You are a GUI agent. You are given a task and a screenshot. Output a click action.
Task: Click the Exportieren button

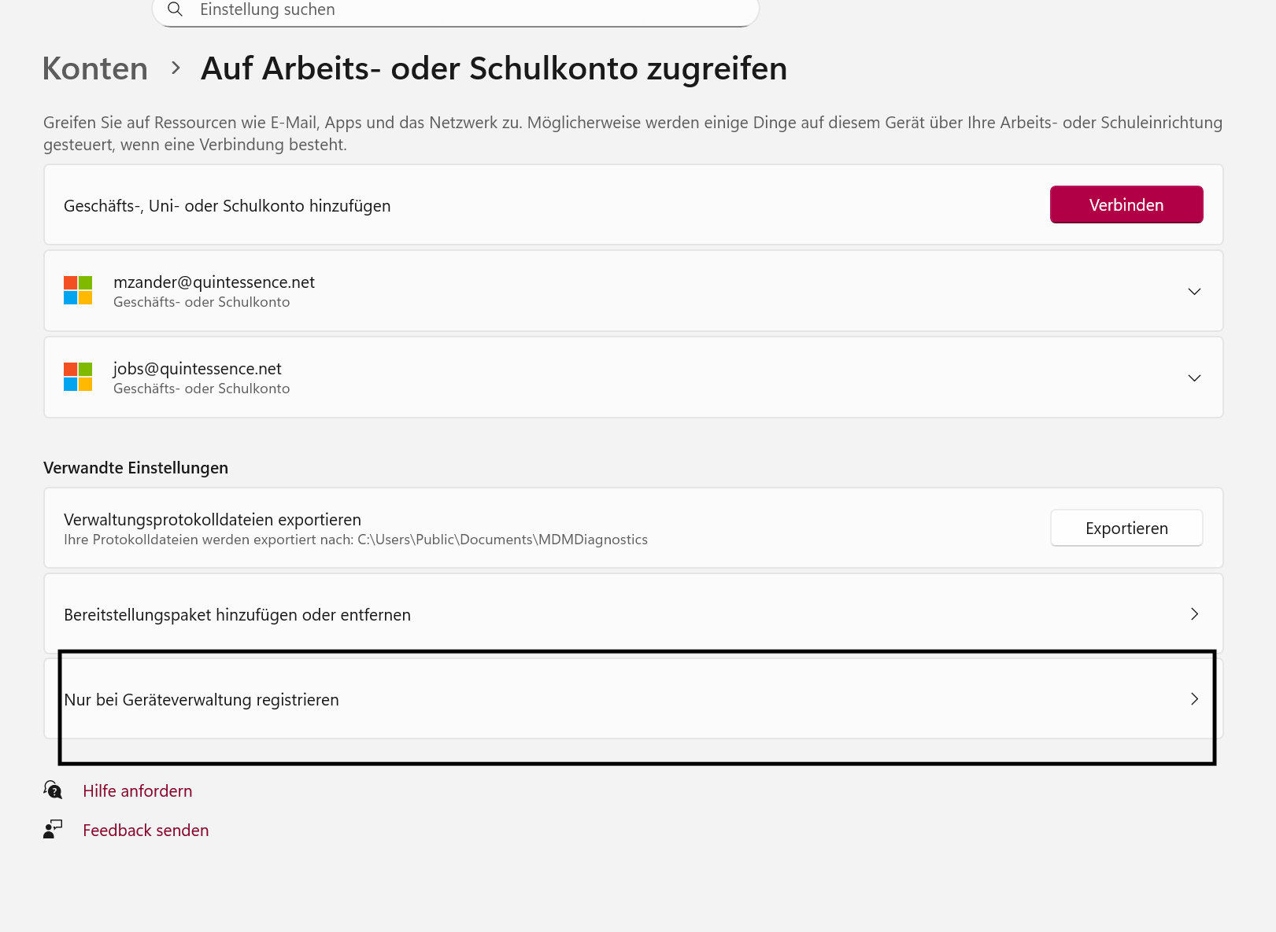click(1126, 529)
